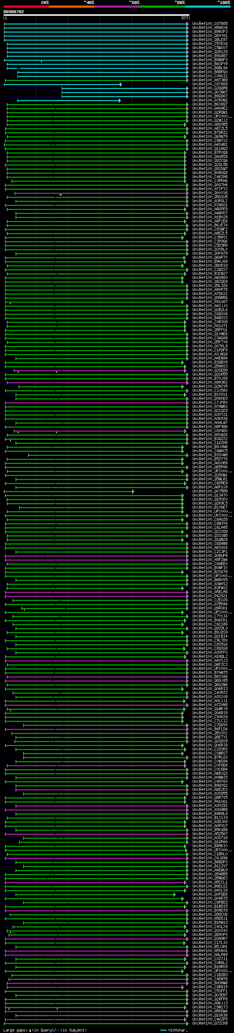Click the purple bar of UniRef100_A5FZW4
The image size is (234, 1033).
click(97, 560)
